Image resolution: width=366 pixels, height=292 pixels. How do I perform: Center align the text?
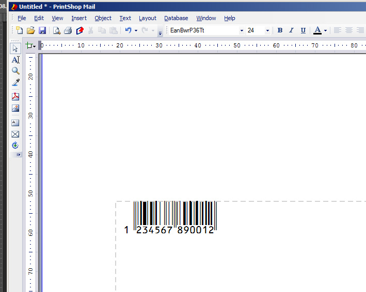coord(349,30)
